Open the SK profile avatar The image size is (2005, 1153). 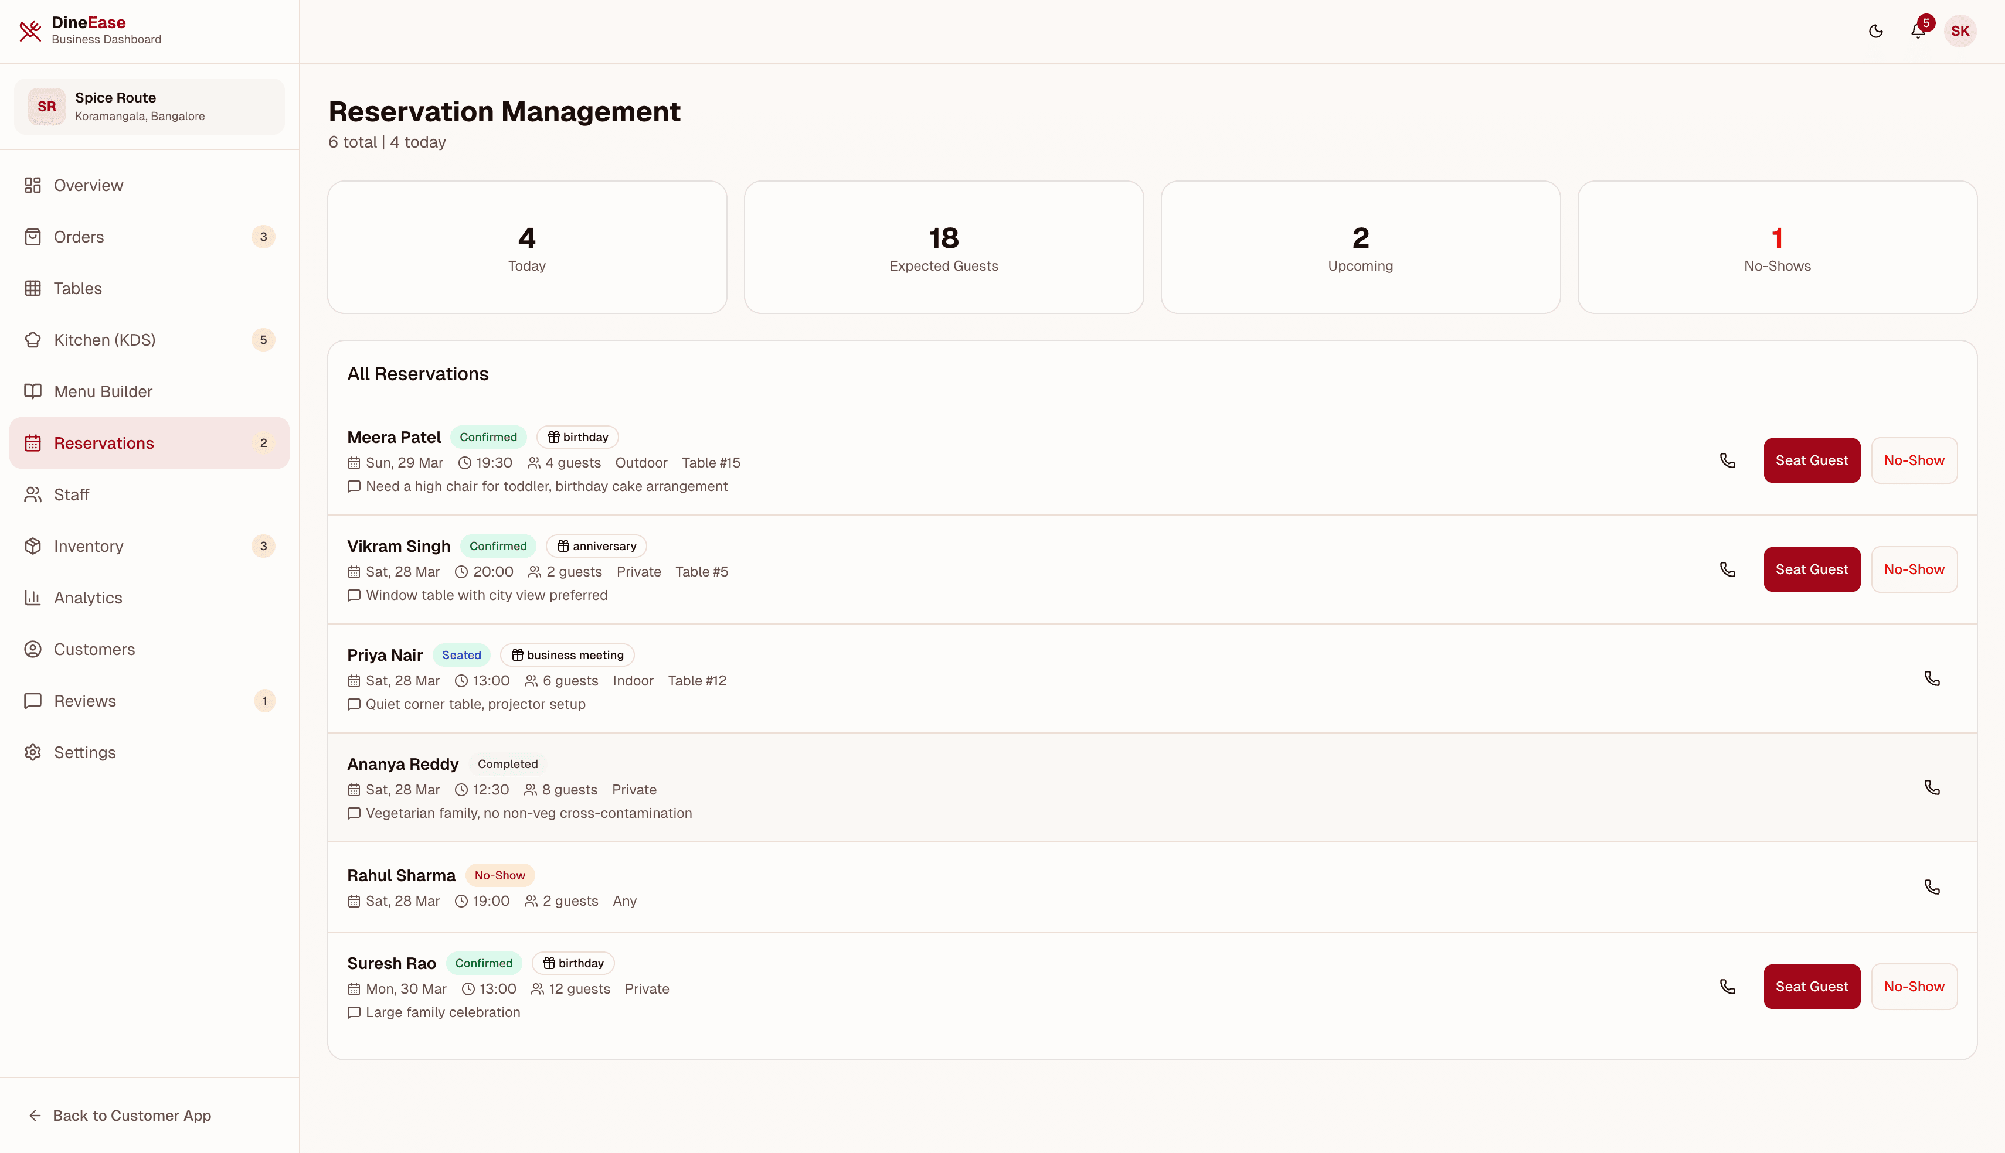point(1960,31)
